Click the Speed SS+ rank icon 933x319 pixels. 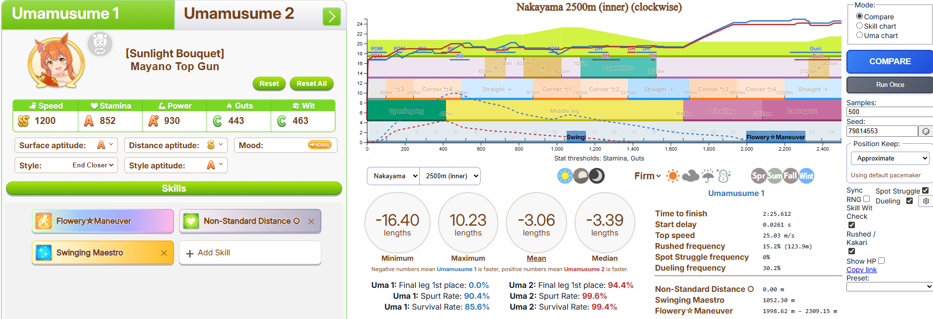click(x=23, y=121)
